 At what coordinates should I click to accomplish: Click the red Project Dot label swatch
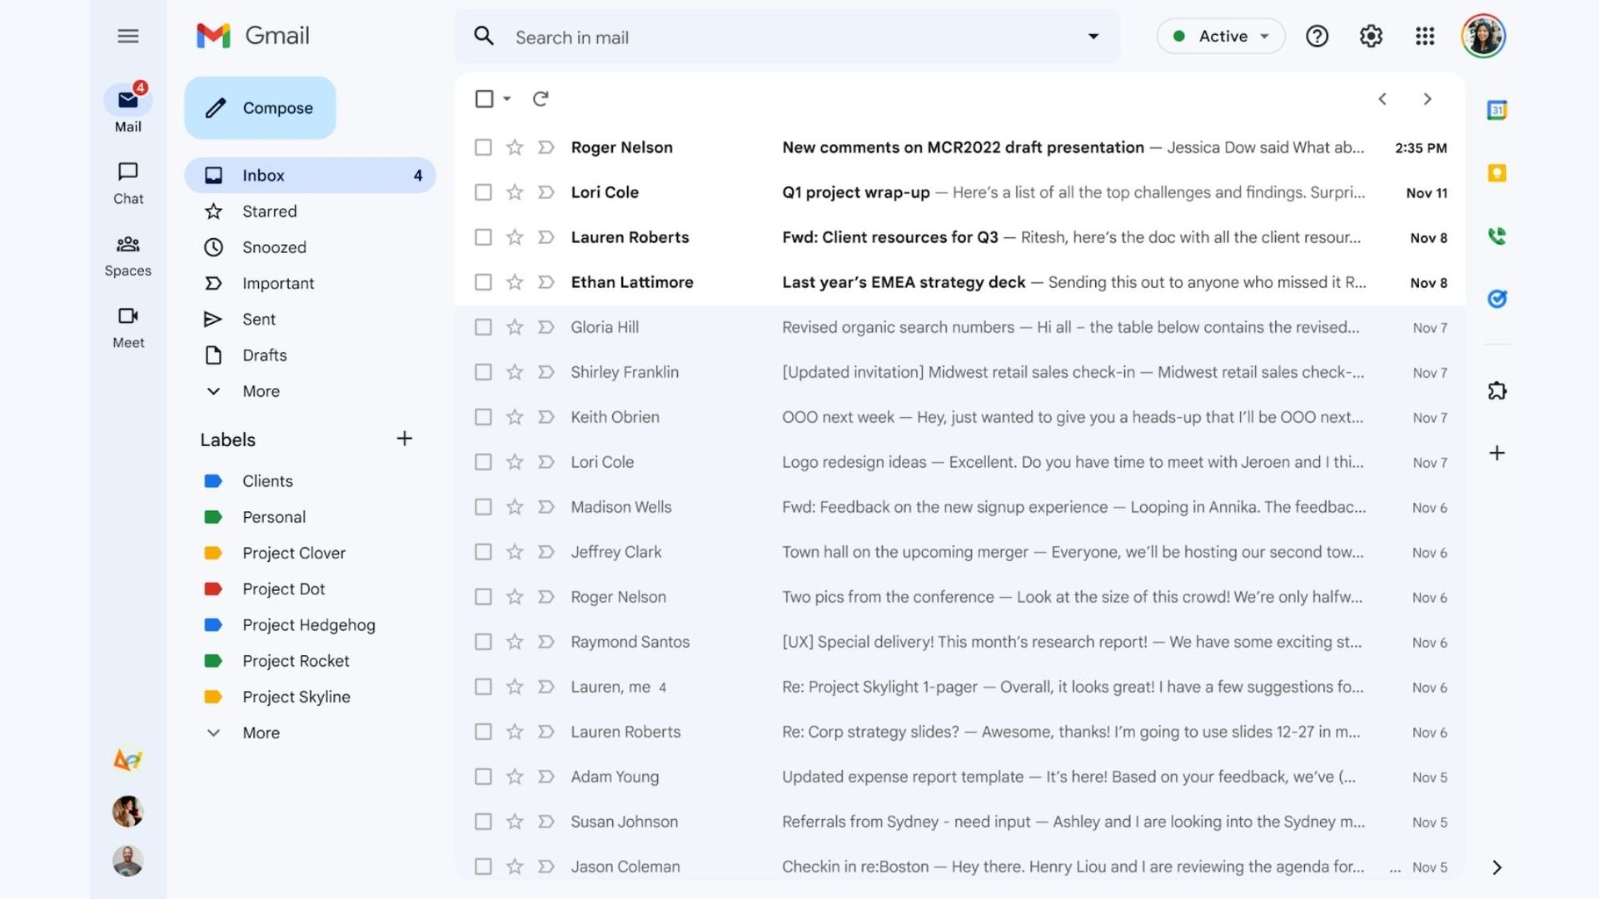(214, 589)
